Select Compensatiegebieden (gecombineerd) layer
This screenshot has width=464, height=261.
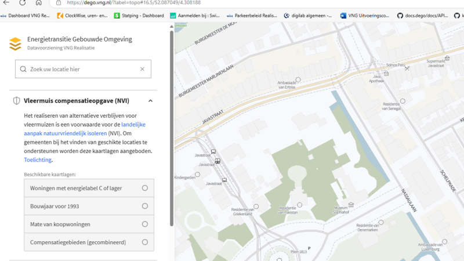click(x=89, y=242)
